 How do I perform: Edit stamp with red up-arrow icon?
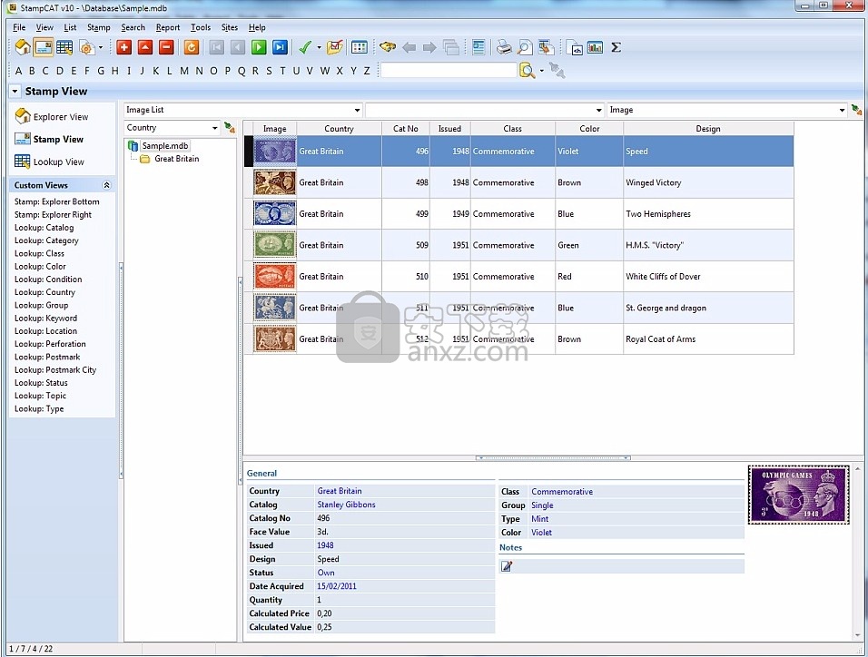pos(145,47)
